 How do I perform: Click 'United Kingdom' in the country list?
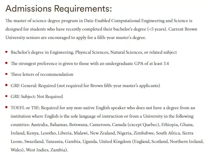tap(115, 142)
